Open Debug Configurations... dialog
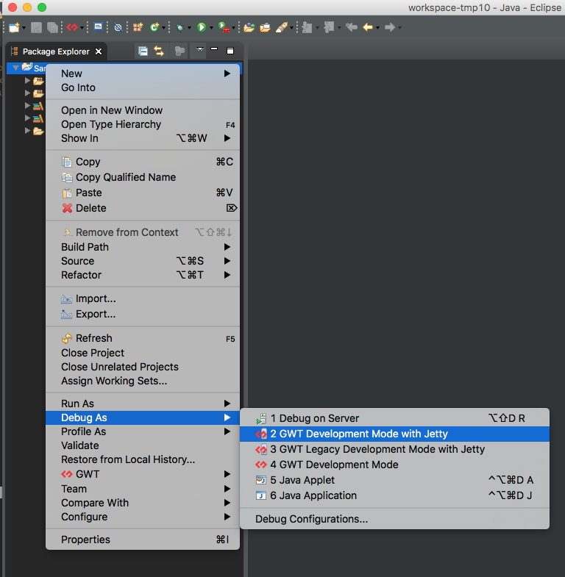 point(394,519)
